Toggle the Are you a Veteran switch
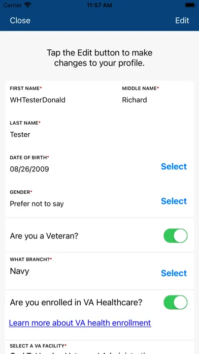This screenshot has width=199, height=354. 175,235
